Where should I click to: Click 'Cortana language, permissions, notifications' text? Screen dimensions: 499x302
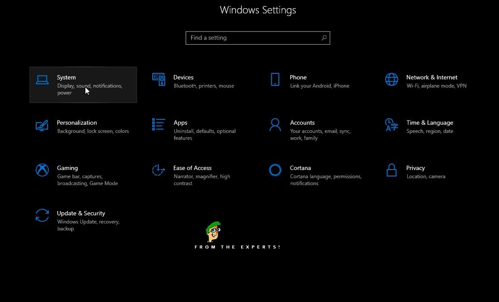click(326, 180)
